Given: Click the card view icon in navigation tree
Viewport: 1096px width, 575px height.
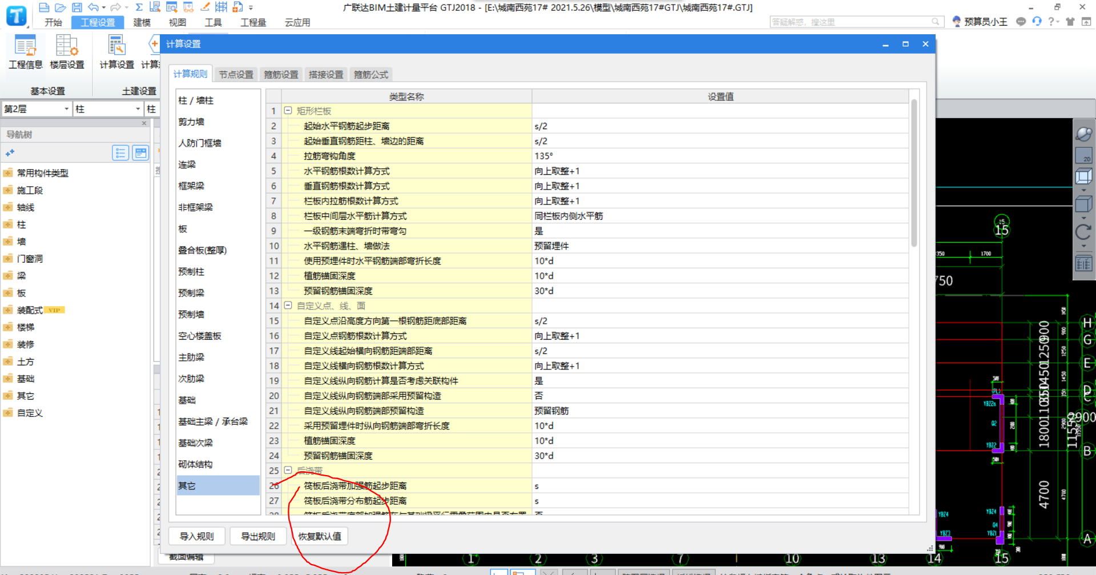Looking at the screenshot, I should tap(140, 152).
